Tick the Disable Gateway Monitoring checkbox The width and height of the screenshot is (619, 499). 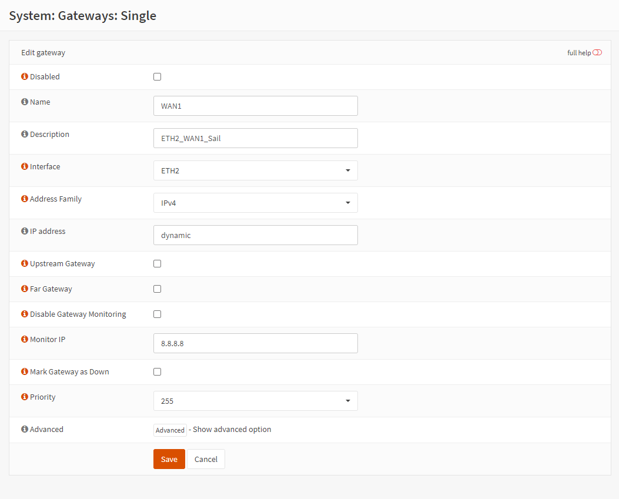coord(157,314)
